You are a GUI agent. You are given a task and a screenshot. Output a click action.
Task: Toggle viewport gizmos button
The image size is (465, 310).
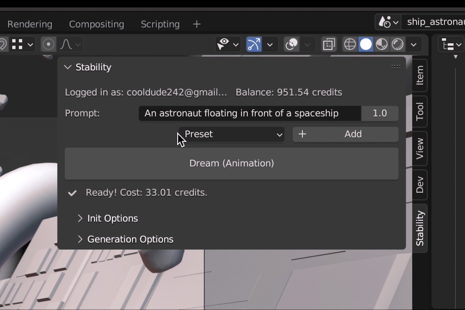(x=254, y=44)
